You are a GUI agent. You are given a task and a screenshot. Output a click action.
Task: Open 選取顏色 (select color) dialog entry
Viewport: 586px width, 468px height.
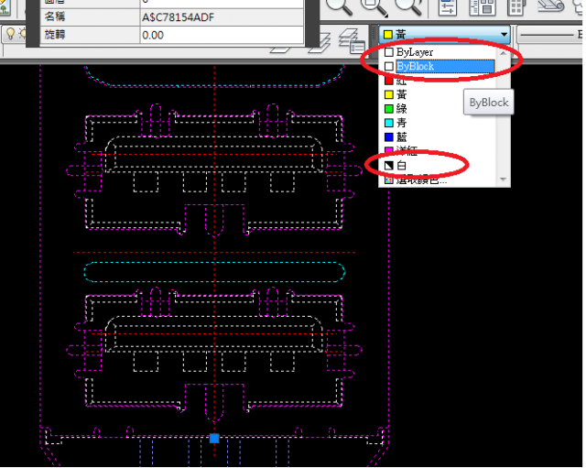[439, 180]
